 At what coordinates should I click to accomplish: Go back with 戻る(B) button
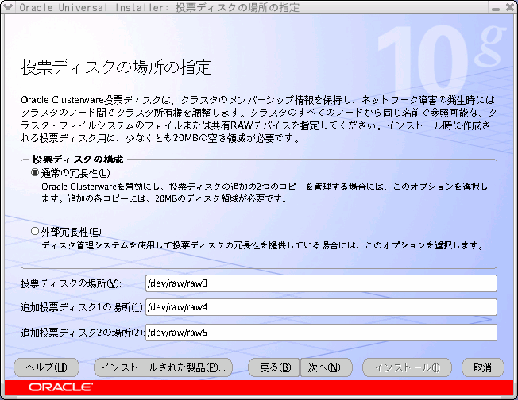coord(274,367)
